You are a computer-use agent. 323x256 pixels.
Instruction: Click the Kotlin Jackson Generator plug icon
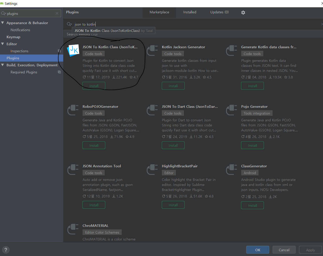[152, 50]
